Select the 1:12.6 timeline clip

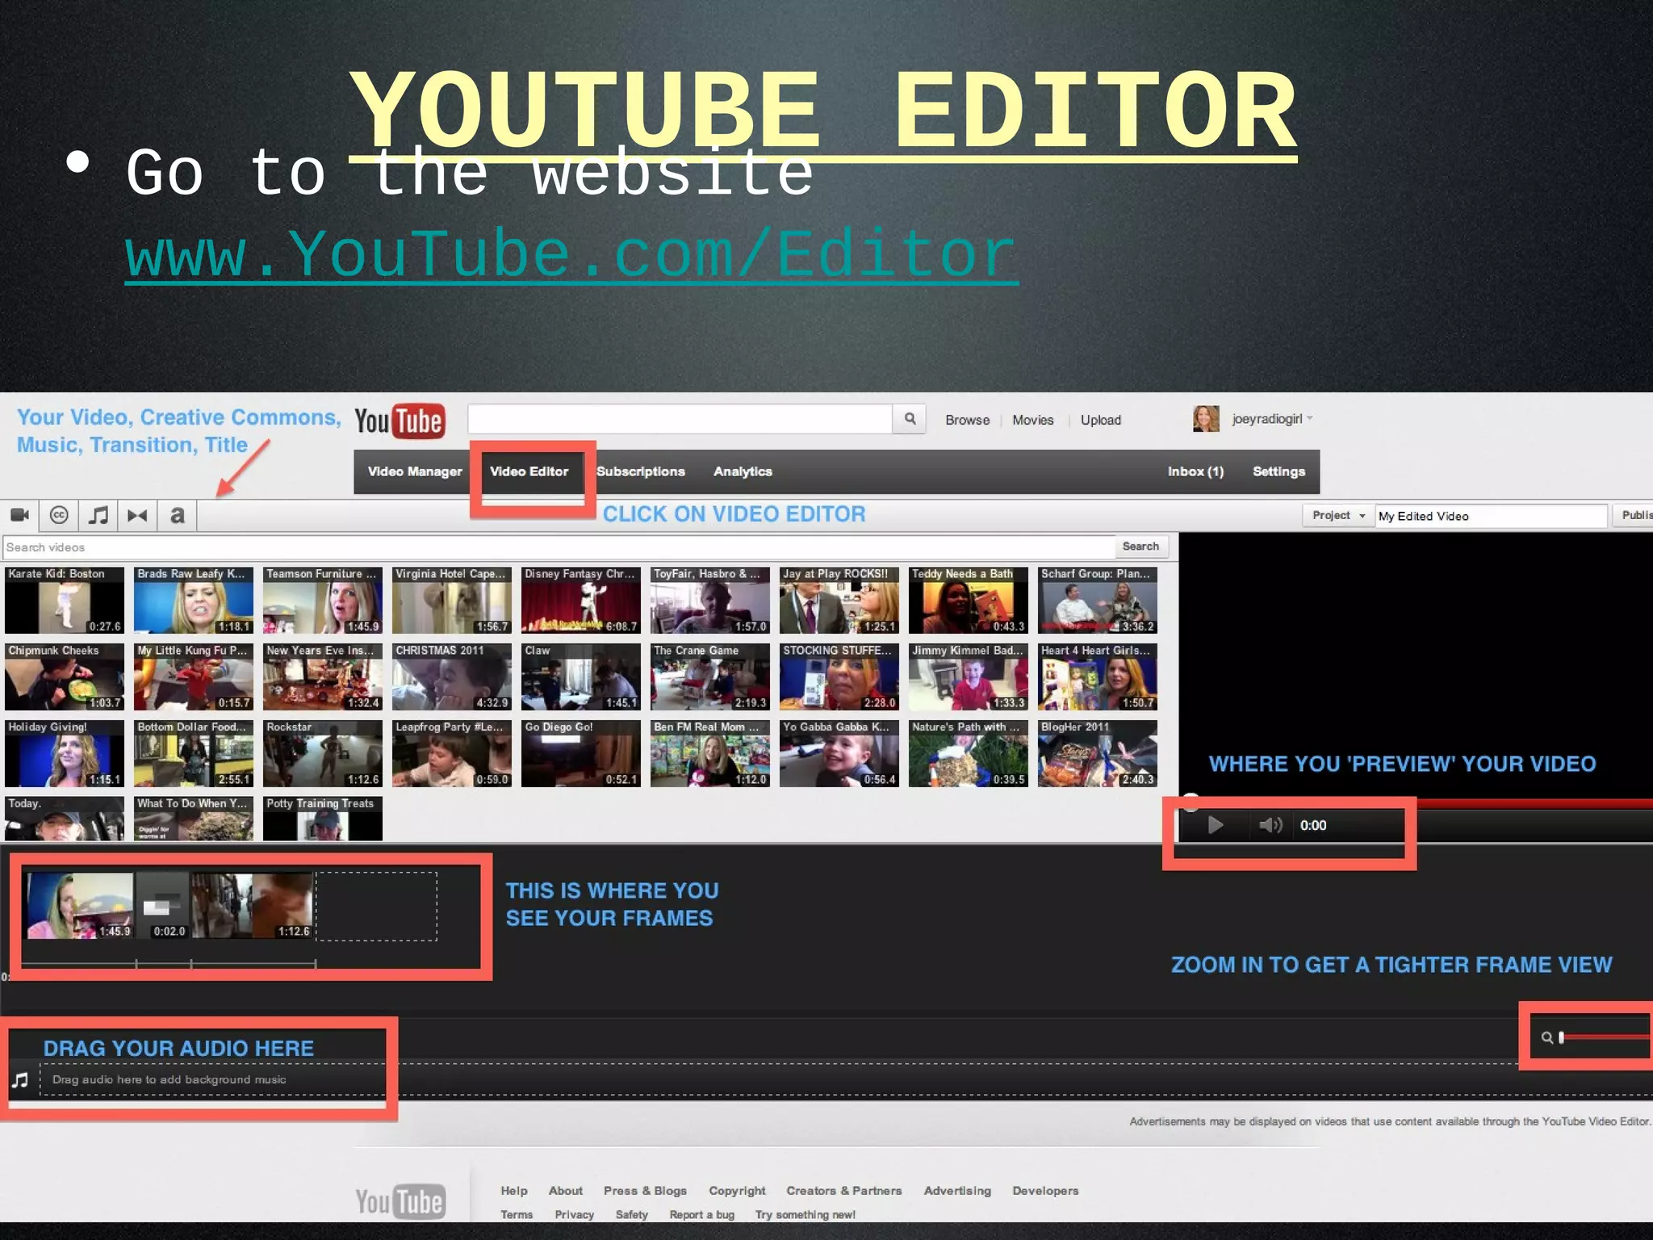[253, 906]
